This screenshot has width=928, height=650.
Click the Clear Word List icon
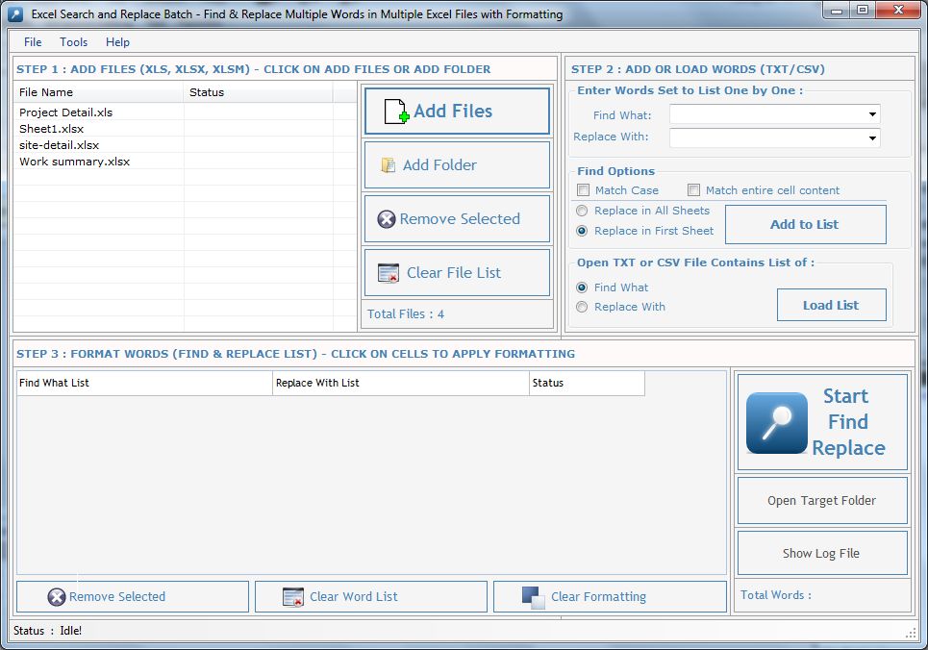click(x=293, y=597)
